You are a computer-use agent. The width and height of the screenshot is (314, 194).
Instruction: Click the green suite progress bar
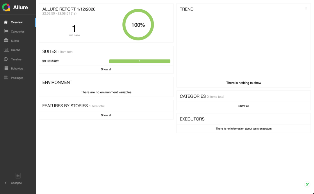(x=140, y=61)
